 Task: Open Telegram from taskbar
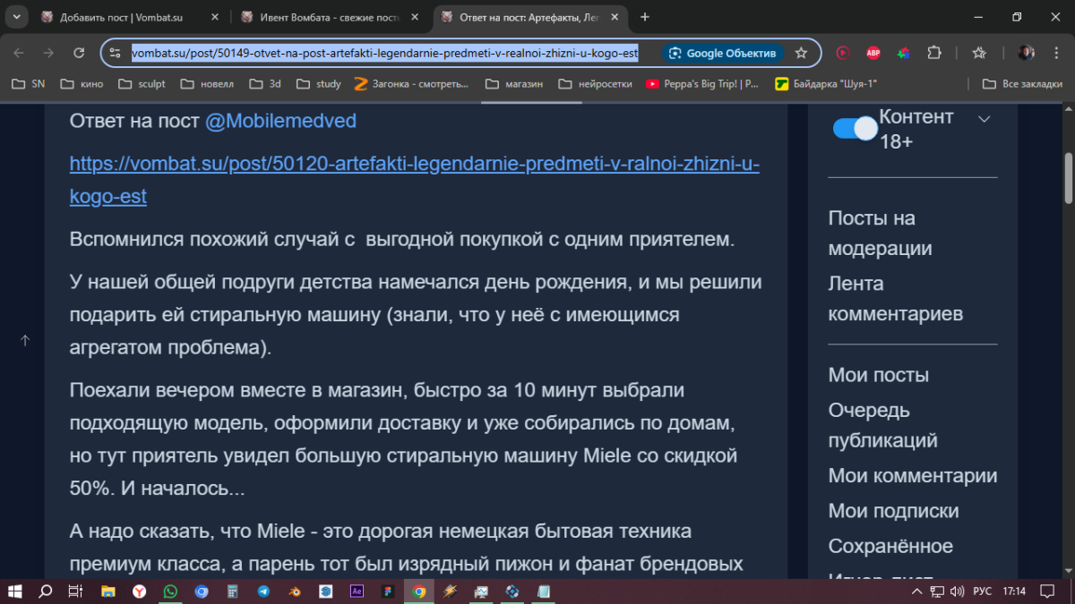[263, 591]
